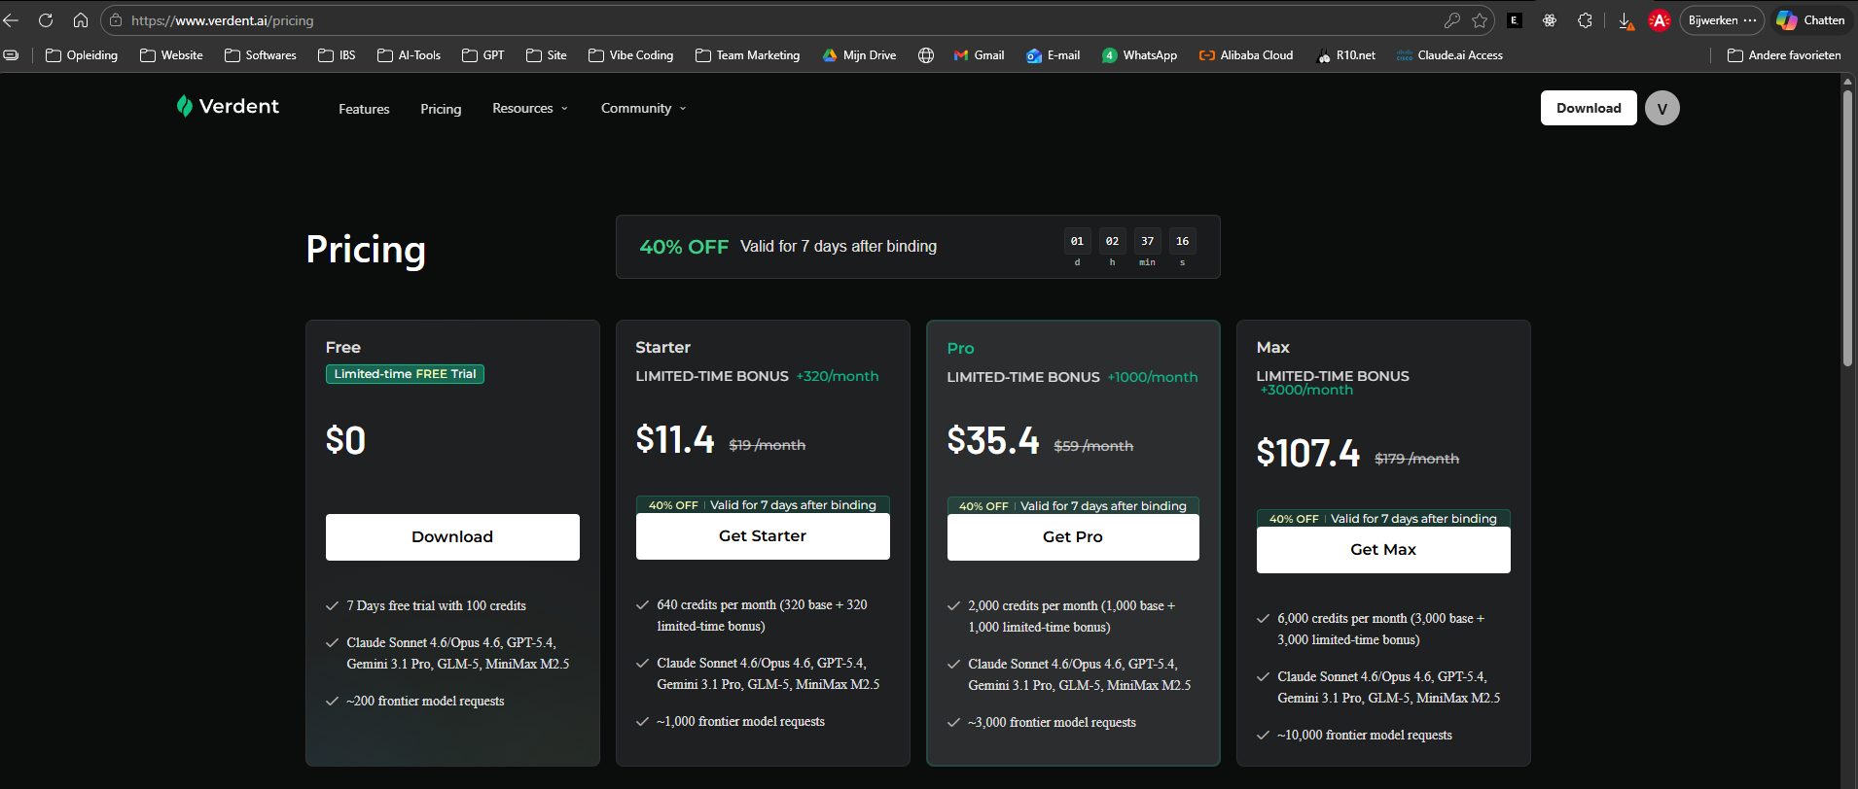
Task: Click Download on the Free plan
Action: coord(452,537)
